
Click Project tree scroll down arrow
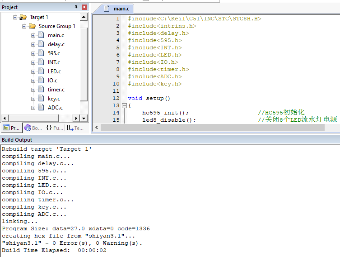click(x=84, y=119)
